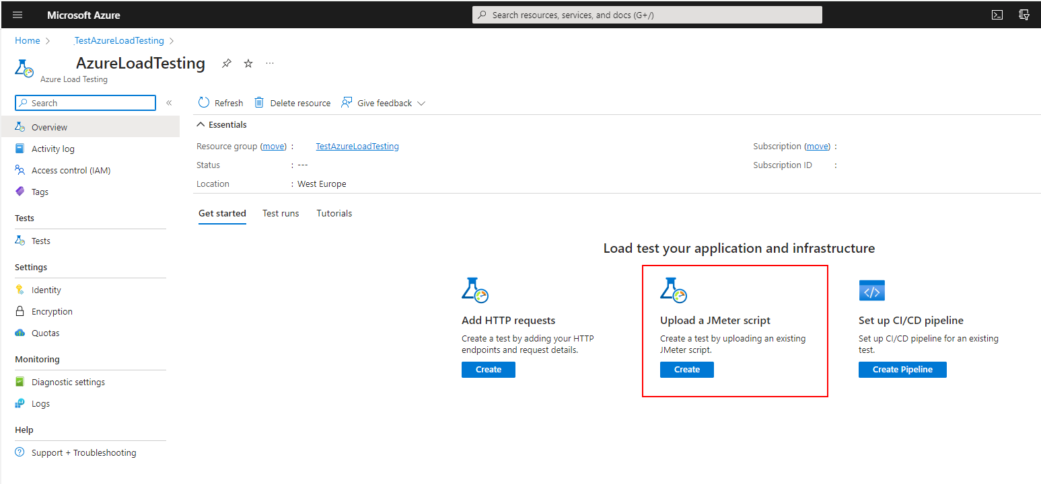1041x484 pixels.
Task: Click the Tests flask icon in the sidebar
Action: point(20,241)
